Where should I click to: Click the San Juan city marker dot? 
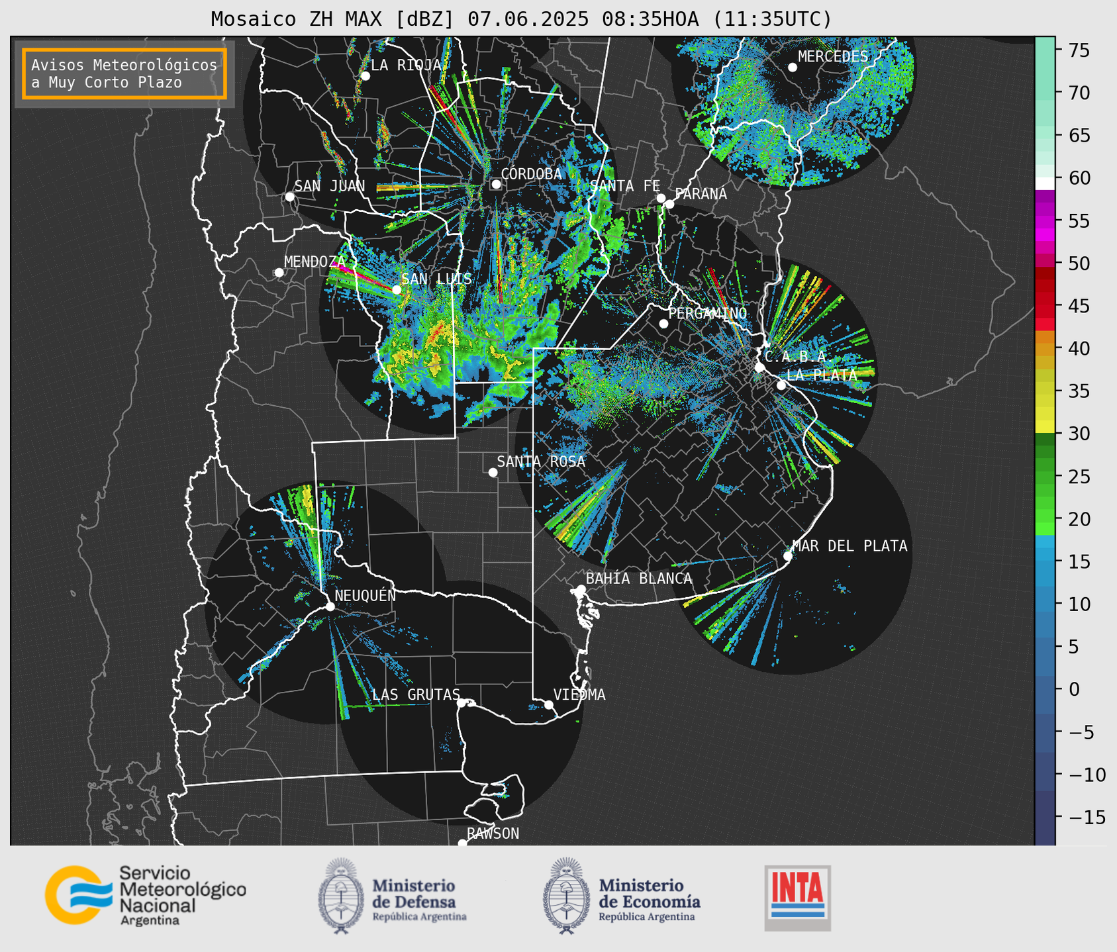pyautogui.click(x=289, y=197)
